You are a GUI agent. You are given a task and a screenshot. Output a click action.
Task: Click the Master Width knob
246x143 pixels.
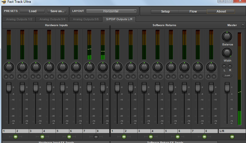tap(227, 53)
